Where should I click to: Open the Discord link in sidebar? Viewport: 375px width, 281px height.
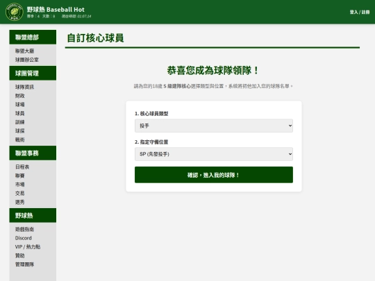coord(24,238)
